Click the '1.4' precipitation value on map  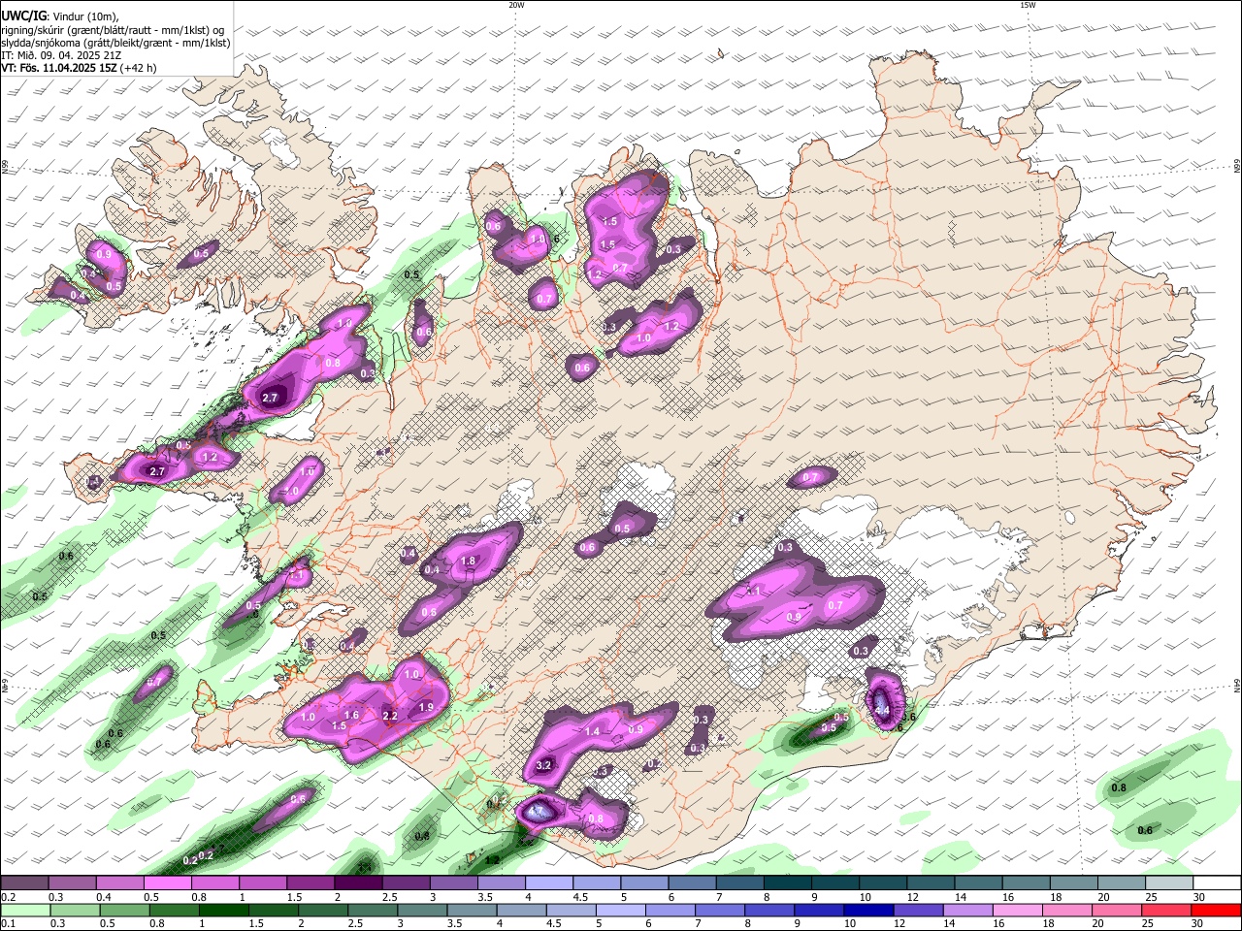coord(593,731)
